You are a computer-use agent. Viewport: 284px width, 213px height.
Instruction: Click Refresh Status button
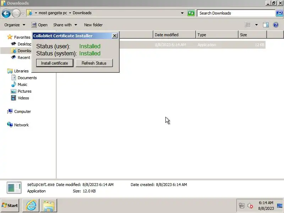(94, 63)
